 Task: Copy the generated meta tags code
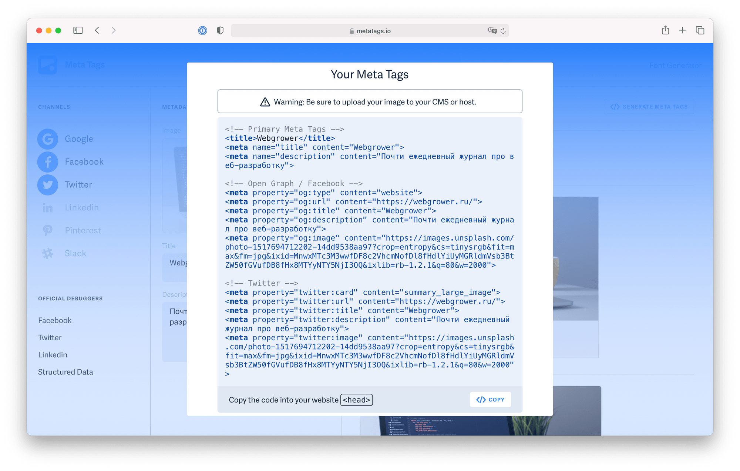pyautogui.click(x=490, y=400)
